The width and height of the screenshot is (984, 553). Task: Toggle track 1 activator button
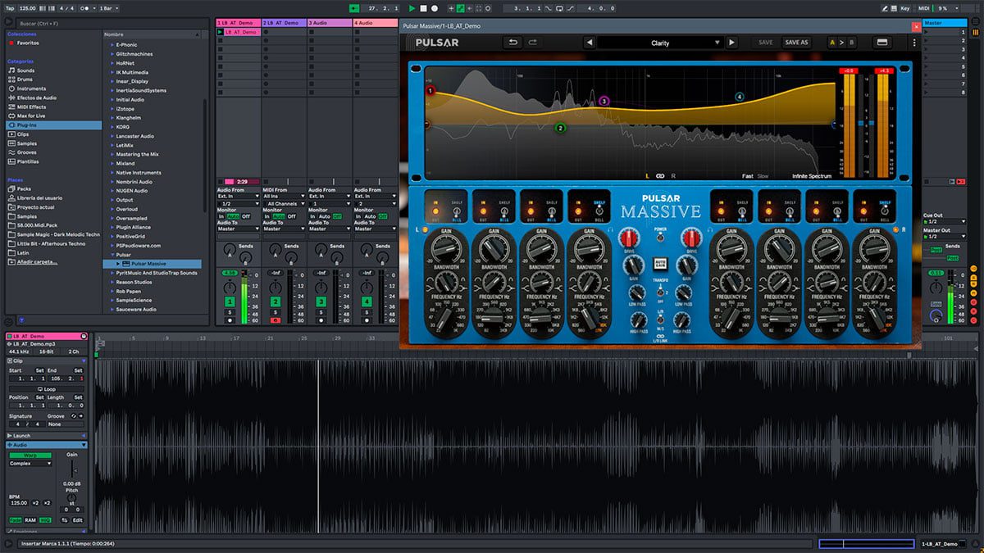[x=230, y=302]
